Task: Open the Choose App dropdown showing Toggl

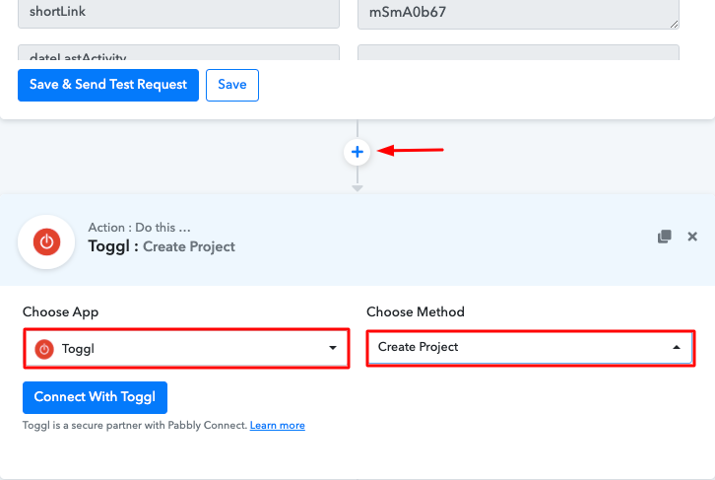Action: tap(186, 349)
